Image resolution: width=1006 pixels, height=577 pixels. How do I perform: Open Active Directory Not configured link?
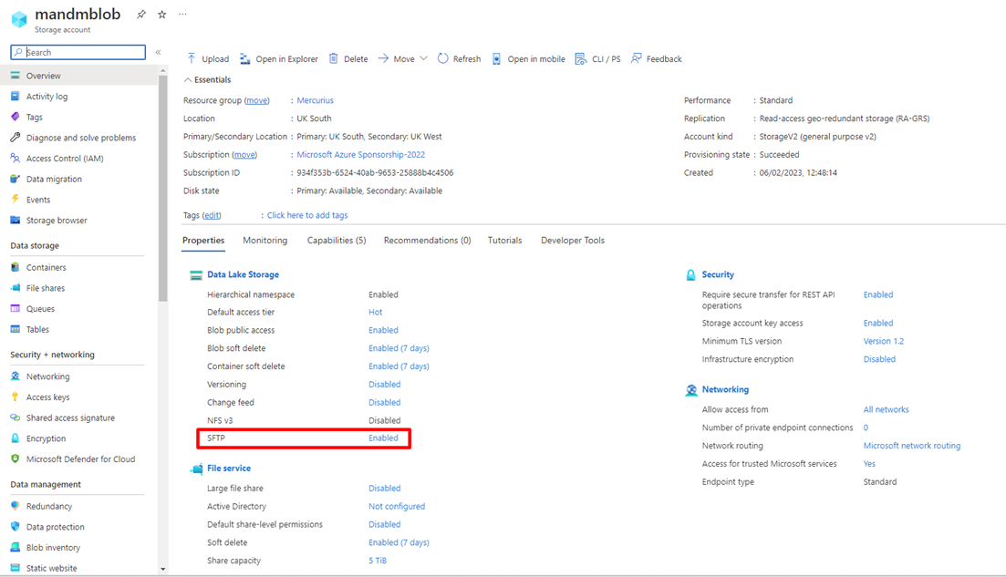[x=397, y=507]
